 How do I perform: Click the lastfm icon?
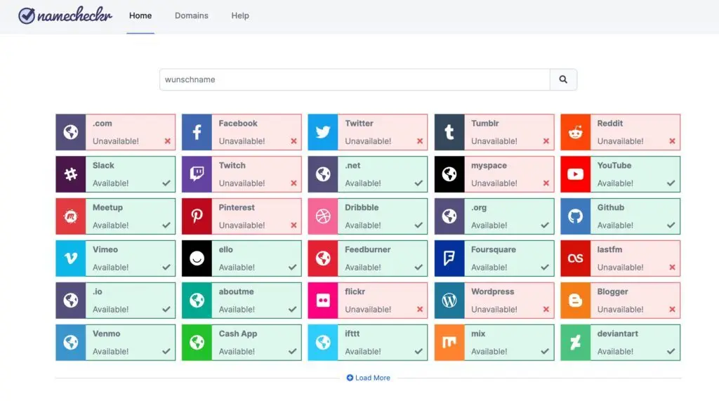(576, 258)
